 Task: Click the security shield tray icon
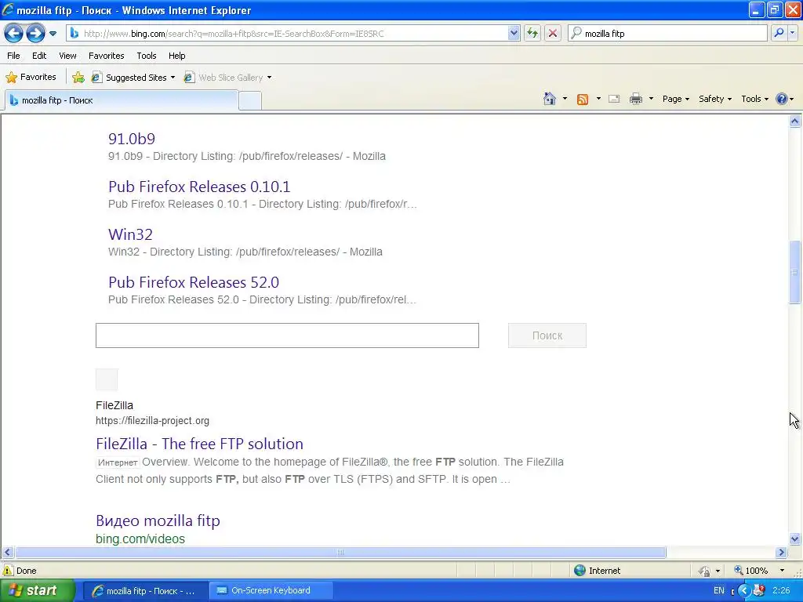[759, 591]
